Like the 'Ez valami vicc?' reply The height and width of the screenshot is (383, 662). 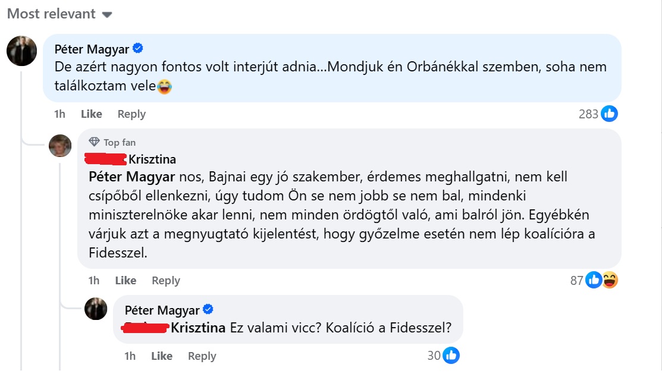(162, 356)
